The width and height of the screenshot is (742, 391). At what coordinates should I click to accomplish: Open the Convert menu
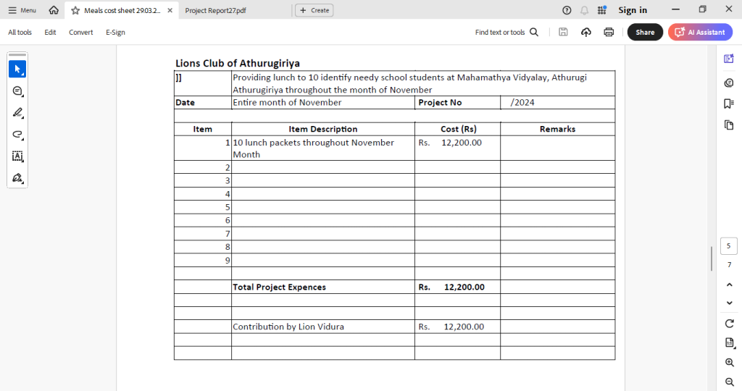click(x=81, y=32)
